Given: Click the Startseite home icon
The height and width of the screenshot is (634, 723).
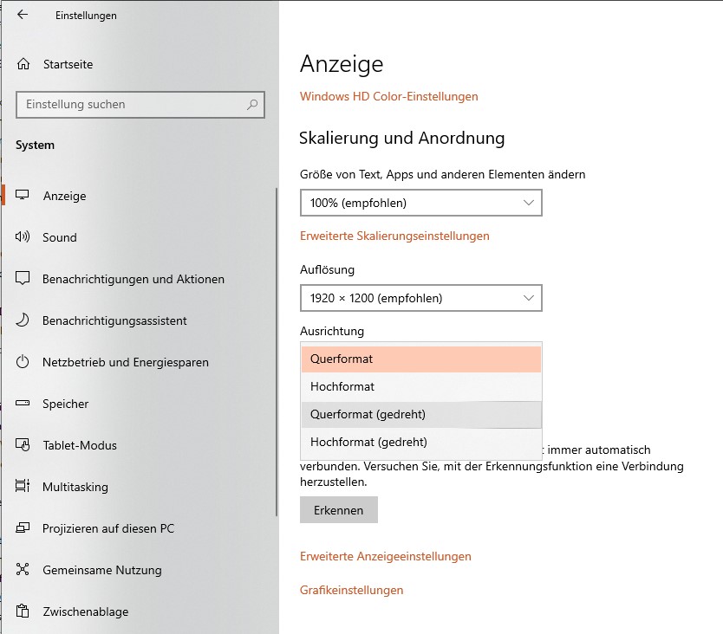Looking at the screenshot, I should 23,63.
